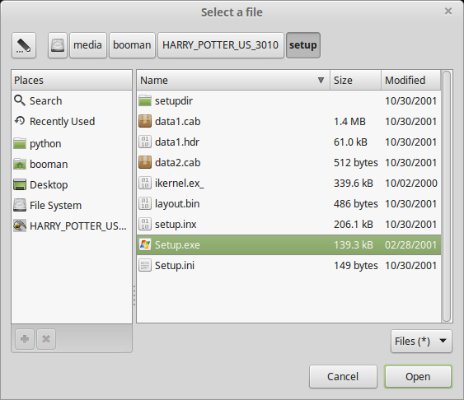This screenshot has height=400, width=464.
Task: Click the 61.0 kB size value
Action: (350, 142)
